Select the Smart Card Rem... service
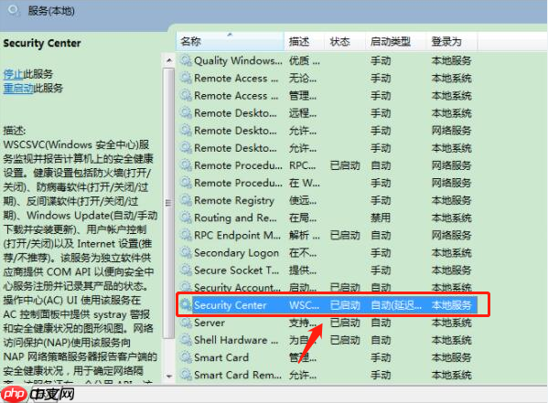Image resolution: width=548 pixels, height=403 pixels. [x=238, y=375]
